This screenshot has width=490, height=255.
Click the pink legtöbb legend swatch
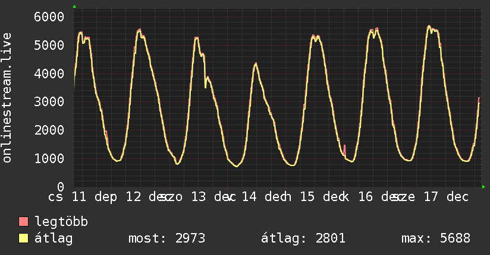click(x=24, y=221)
